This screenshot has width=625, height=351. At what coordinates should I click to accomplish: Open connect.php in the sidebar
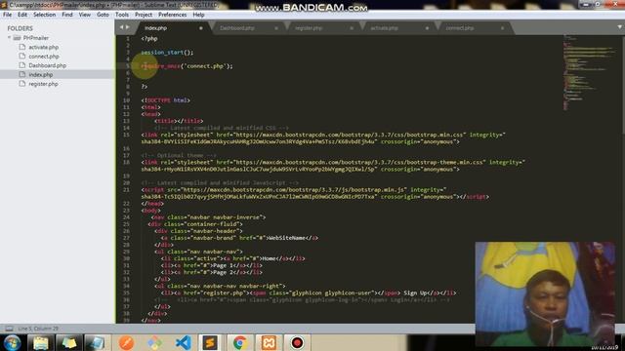[43, 57]
